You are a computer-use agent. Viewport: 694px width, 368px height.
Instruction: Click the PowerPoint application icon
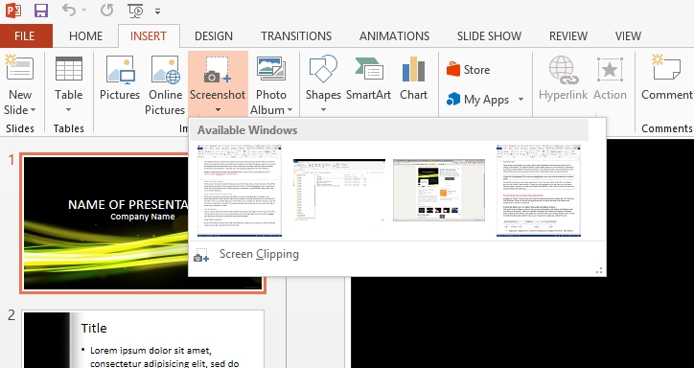(x=13, y=11)
